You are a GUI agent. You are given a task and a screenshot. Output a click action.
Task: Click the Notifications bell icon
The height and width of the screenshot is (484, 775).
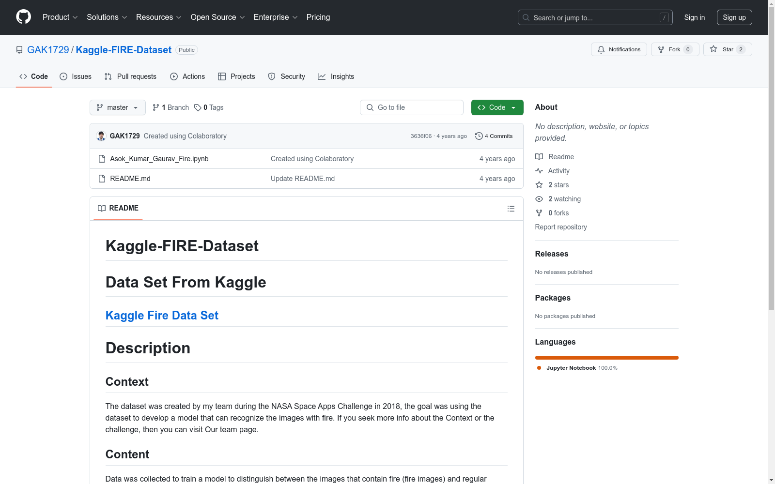(601, 49)
